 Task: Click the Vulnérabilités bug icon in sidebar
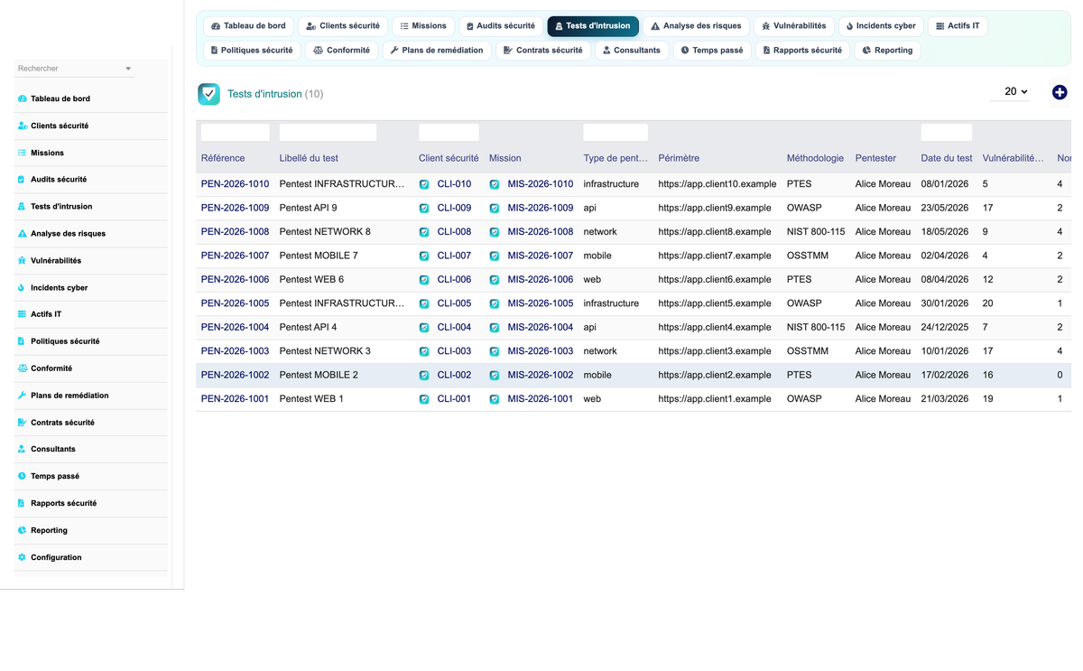(x=22, y=260)
